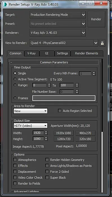Click the File Number Base spinner

click(77, 92)
